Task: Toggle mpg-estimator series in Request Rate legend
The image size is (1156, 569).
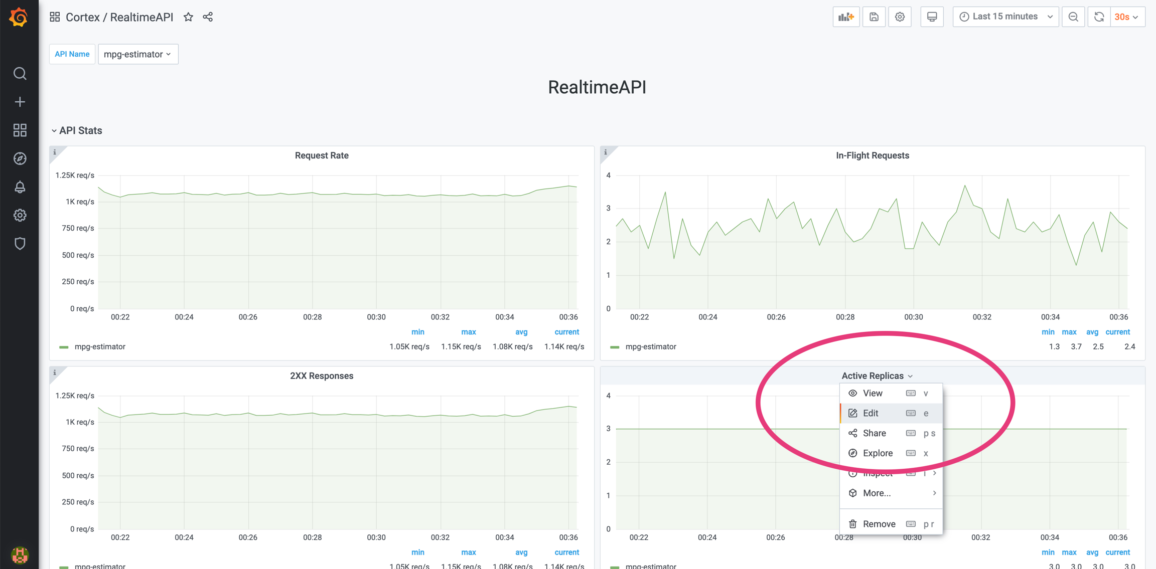Action: tap(100, 346)
